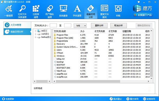Image resolution: width=159 pixels, height=101 pixels.
Task: Select the Recovery folder row
Action: (101, 44)
